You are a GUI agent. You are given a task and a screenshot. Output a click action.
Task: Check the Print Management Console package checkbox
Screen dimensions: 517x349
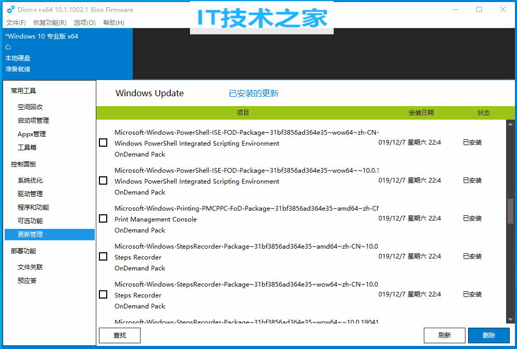tap(103, 218)
